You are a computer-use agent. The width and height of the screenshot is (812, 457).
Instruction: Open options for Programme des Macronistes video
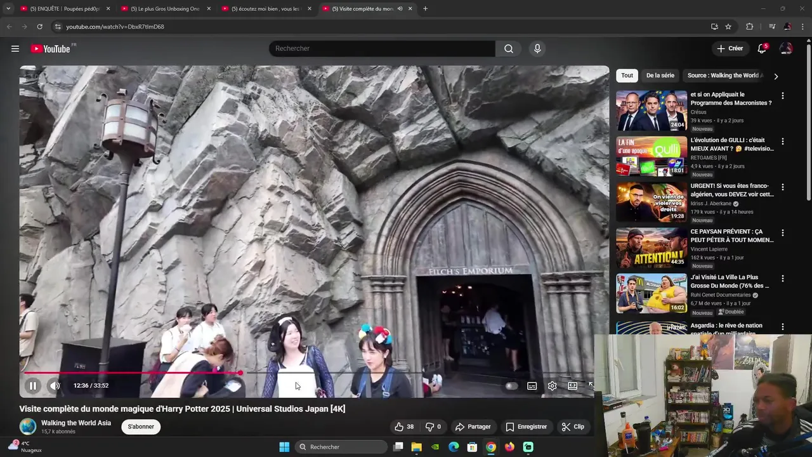coord(782,96)
